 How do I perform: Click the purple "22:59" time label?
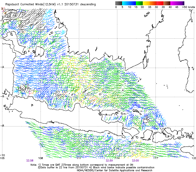[109, 161]
